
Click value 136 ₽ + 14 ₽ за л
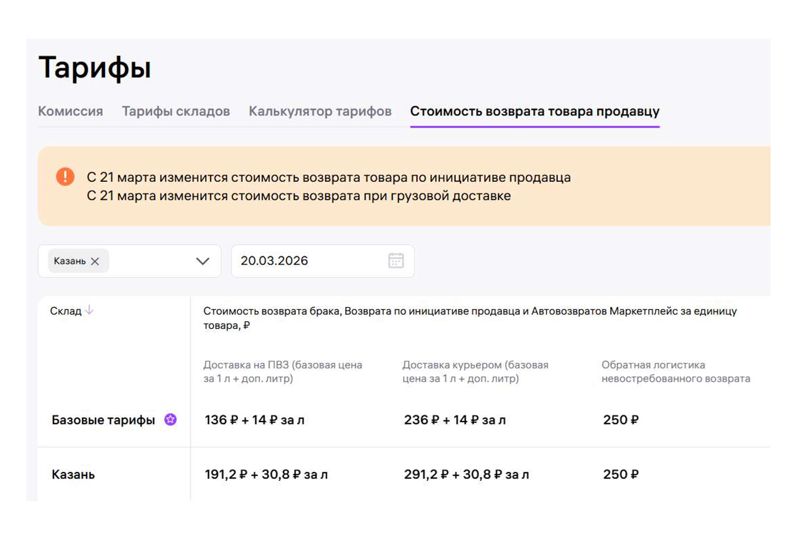[254, 420]
